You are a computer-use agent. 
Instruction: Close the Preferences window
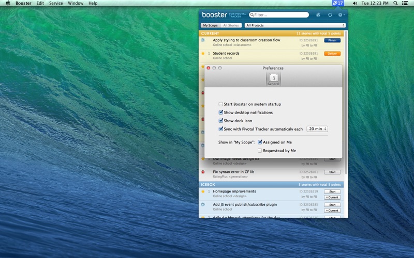pos(209,68)
